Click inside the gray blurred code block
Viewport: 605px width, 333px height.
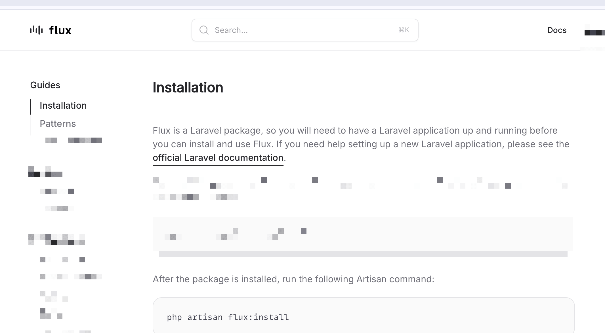point(363,234)
